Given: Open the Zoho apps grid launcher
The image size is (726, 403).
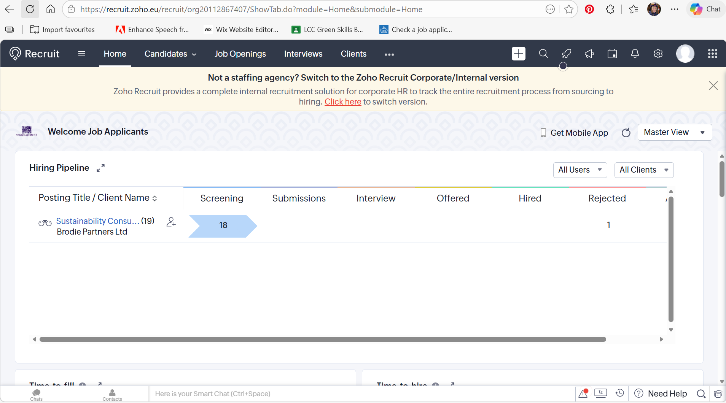Looking at the screenshot, I should tap(712, 54).
